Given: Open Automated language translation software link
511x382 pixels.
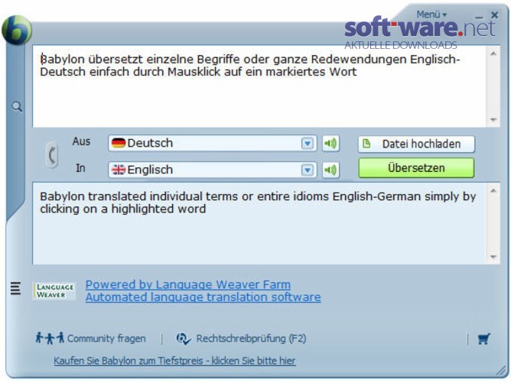Looking at the screenshot, I should click(203, 297).
